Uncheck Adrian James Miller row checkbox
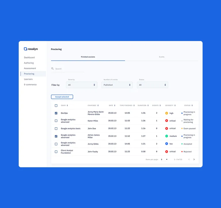221x208 pixels. (56, 136)
